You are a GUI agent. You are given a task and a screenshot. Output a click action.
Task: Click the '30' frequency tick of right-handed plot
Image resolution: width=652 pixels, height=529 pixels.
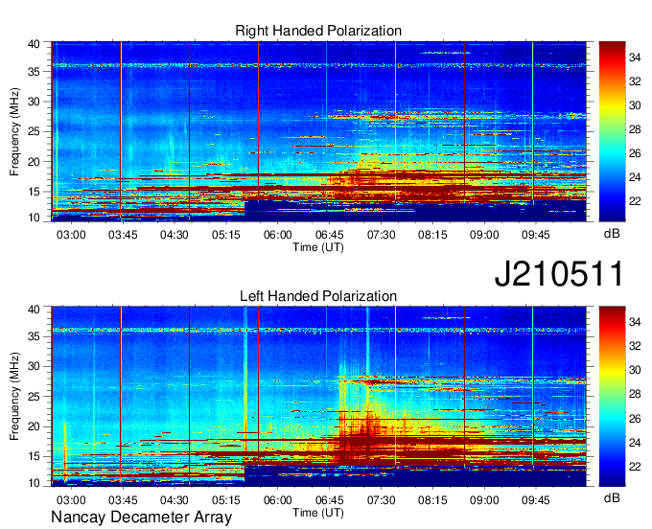35,102
